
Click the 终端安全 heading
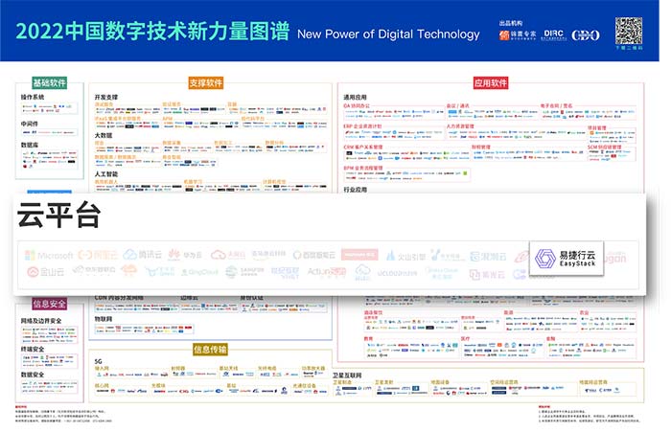pos(33,349)
